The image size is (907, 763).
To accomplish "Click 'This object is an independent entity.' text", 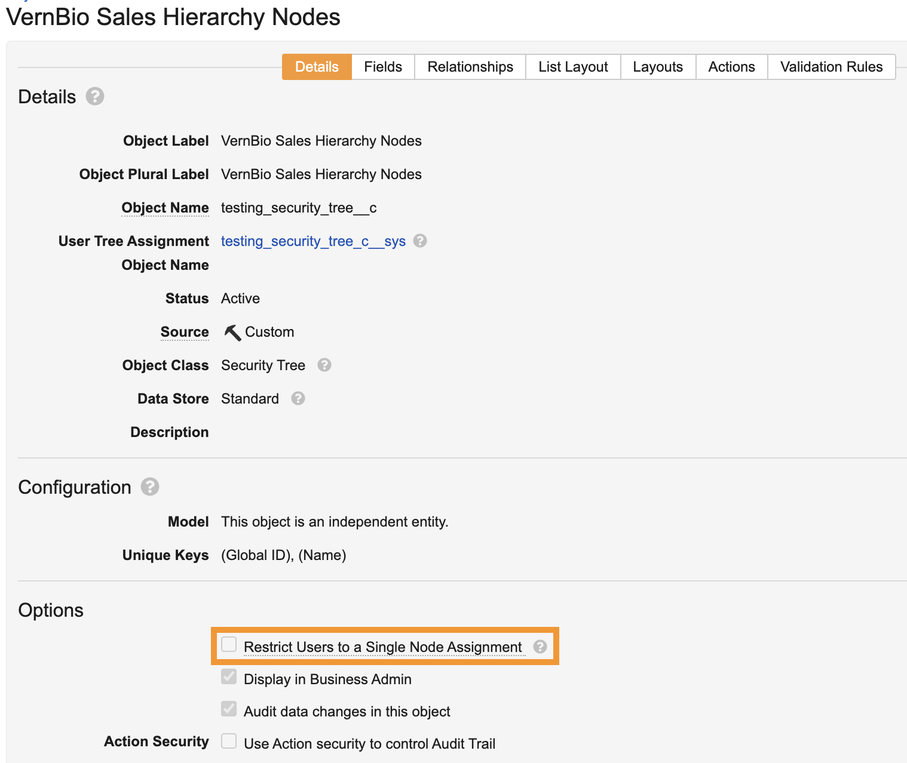I will [335, 522].
